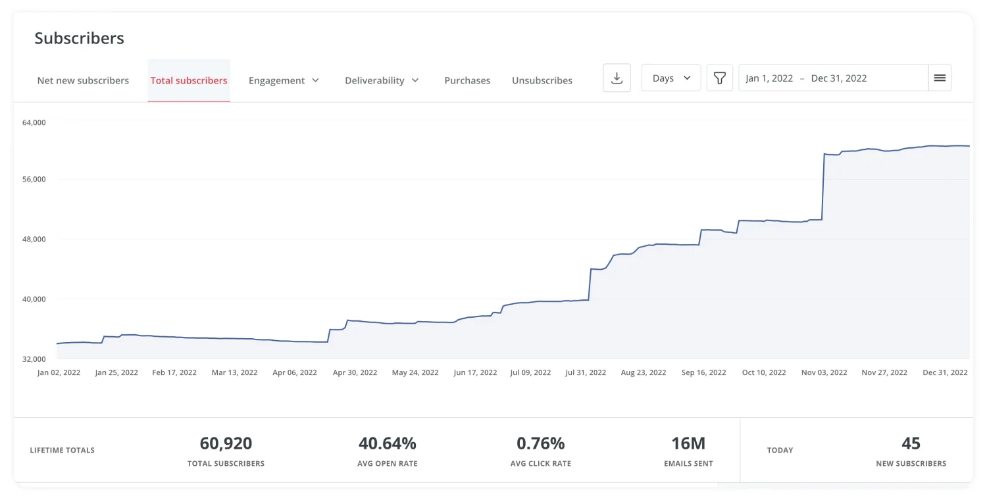Click the hamburger menu beside date range

click(940, 78)
